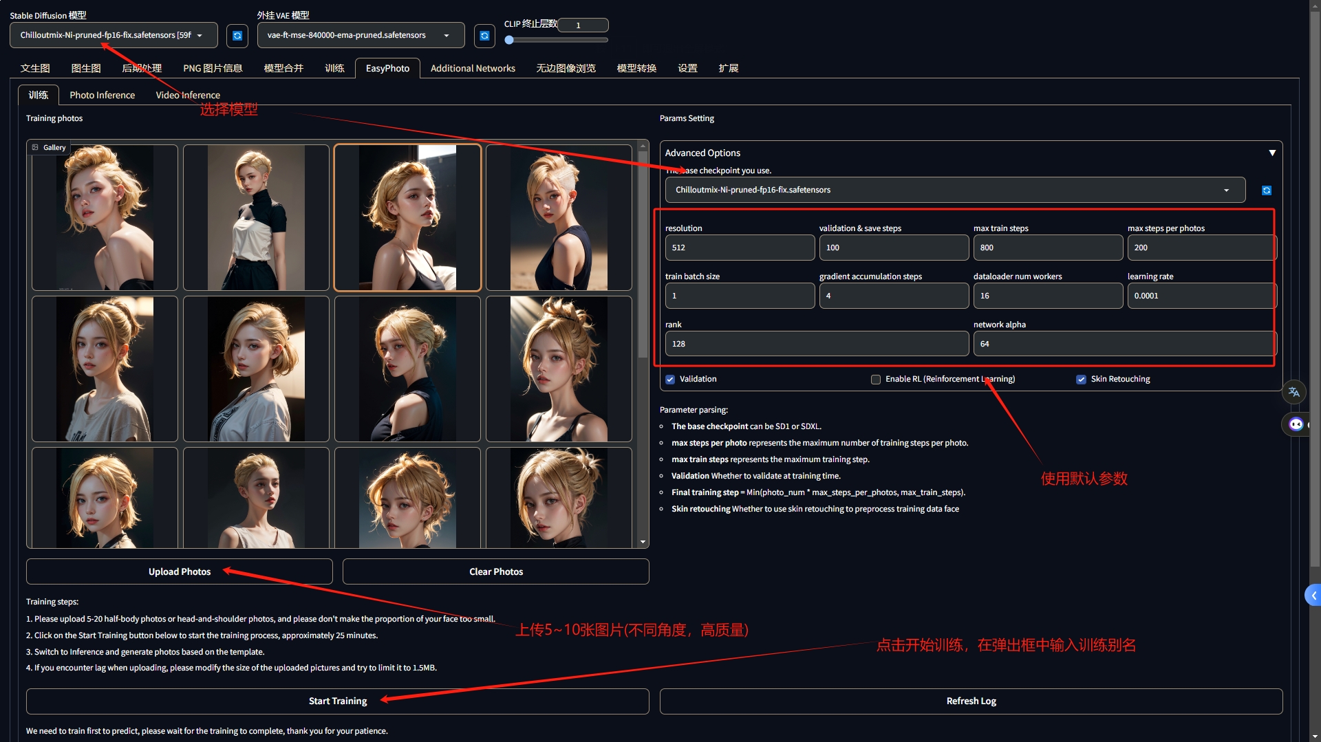Click the translate icon on right edge
The height and width of the screenshot is (742, 1321).
[1293, 392]
